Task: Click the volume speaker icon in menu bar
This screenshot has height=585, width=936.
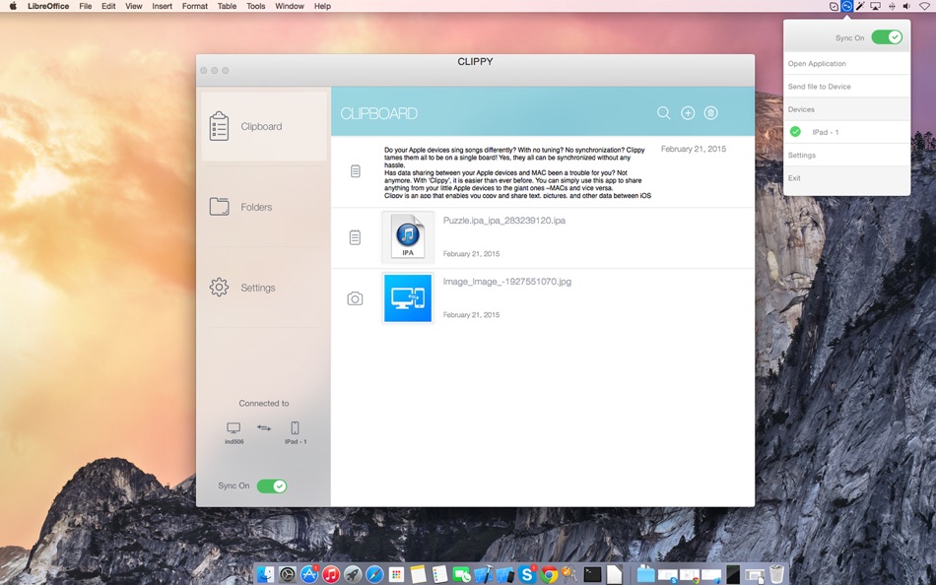Action: coord(906,6)
